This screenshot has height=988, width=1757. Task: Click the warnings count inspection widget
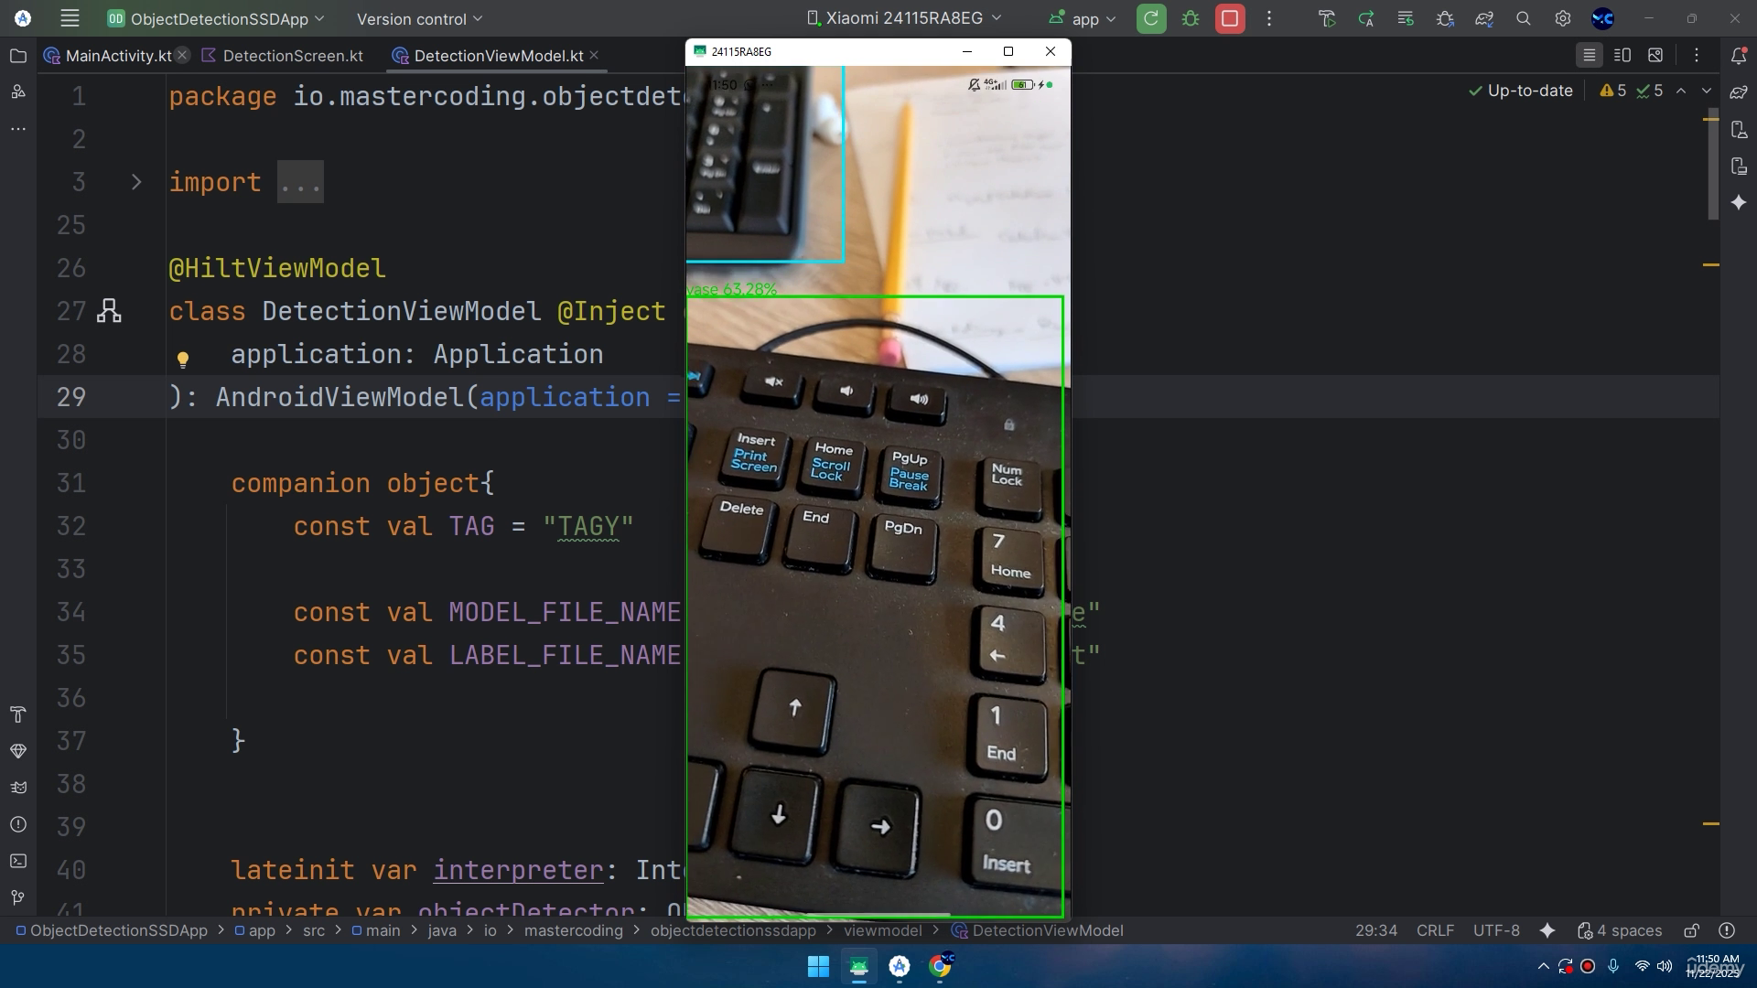(1612, 91)
